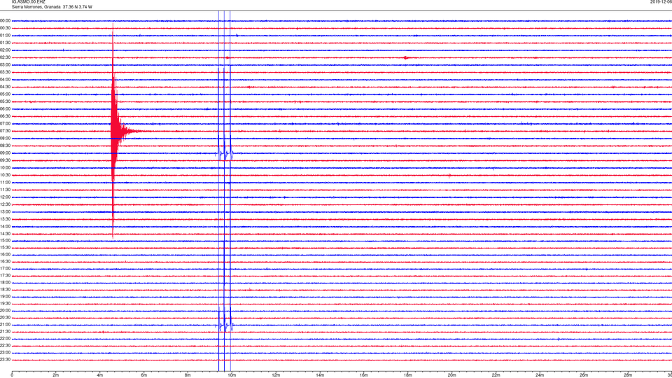Select the 23:30 trace time label
The height and width of the screenshot is (378, 672).
(x=5, y=360)
